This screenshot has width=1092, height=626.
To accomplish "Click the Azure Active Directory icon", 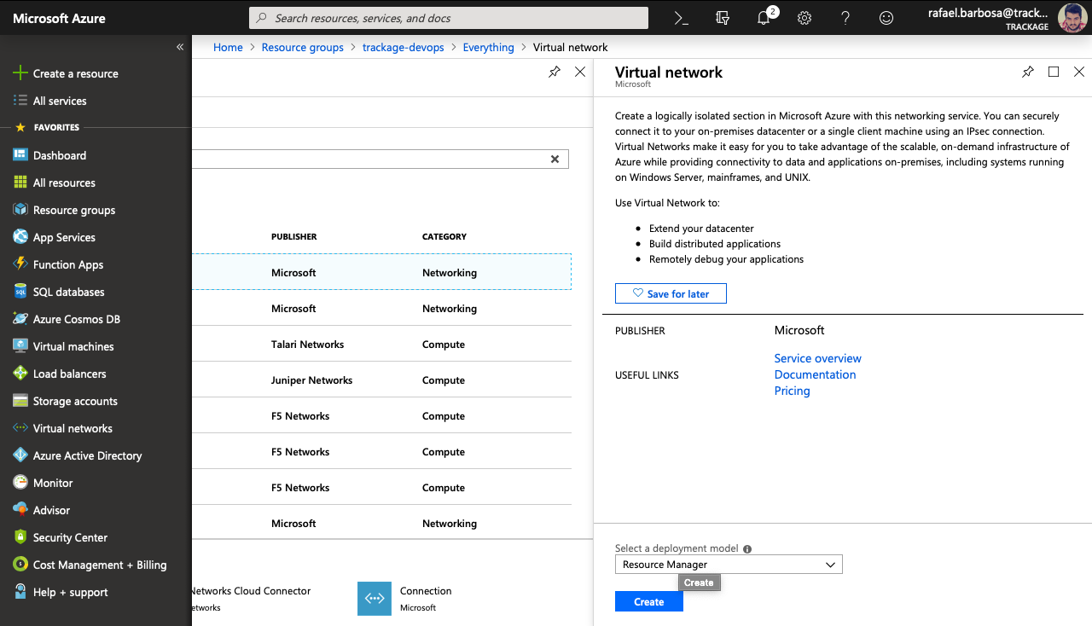I will pos(20,455).
